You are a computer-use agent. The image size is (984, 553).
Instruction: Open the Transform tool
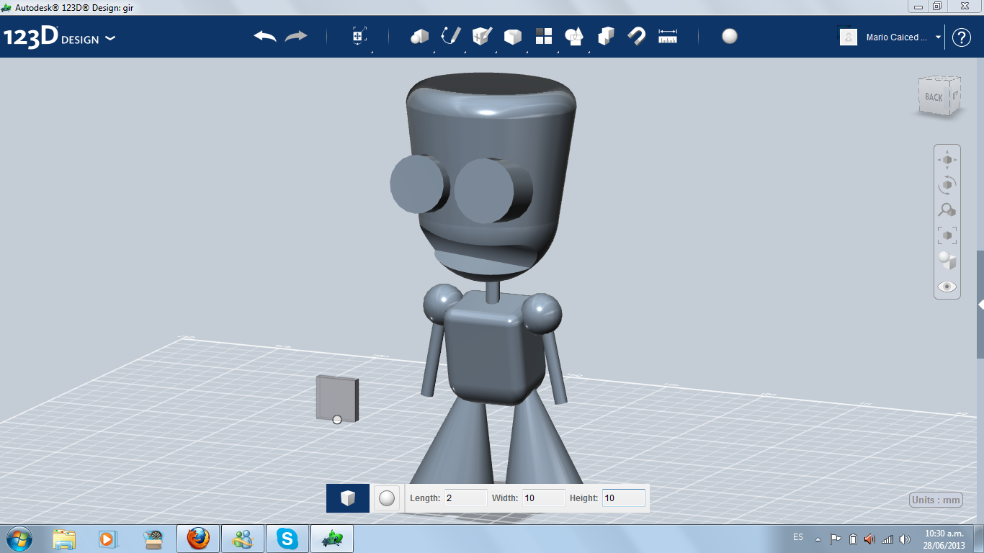359,37
